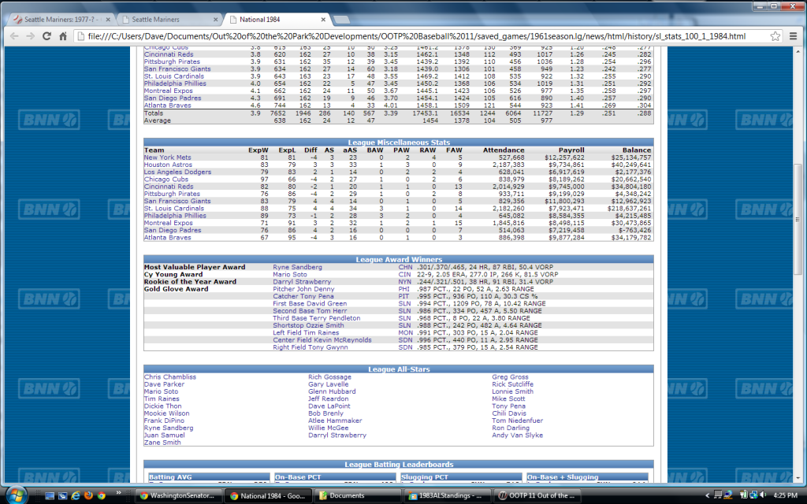Open Montreal Expos link in Miscellaneous Stats
807x504 pixels.
pyautogui.click(x=168, y=223)
